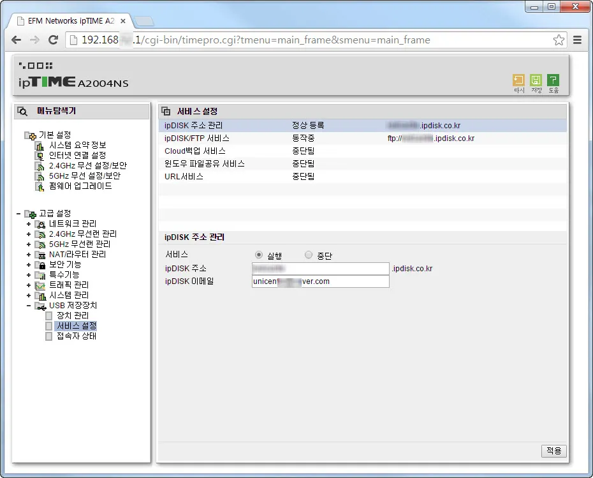Reload the page with browser refresh icon
Image resolution: width=593 pixels, height=478 pixels.
click(54, 40)
